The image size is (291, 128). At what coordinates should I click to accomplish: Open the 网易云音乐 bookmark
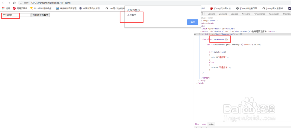point(20,8)
